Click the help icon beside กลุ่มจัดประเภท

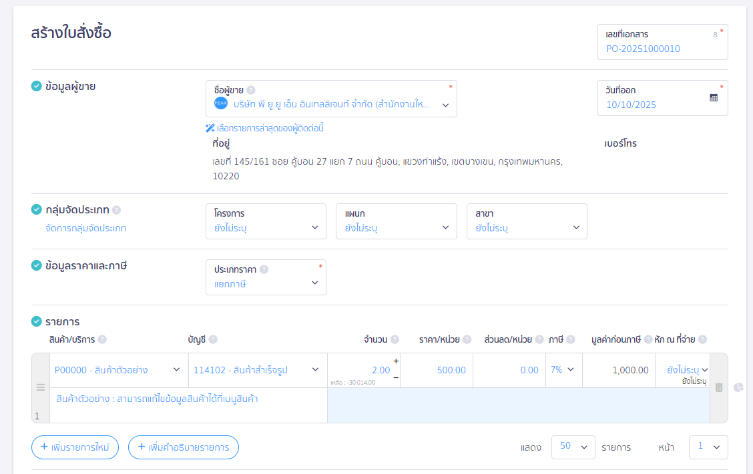point(117,210)
